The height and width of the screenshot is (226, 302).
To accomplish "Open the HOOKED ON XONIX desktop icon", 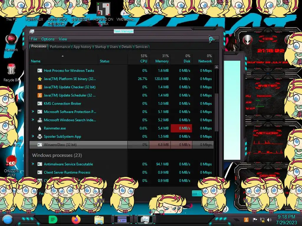I will click(x=104, y=14).
